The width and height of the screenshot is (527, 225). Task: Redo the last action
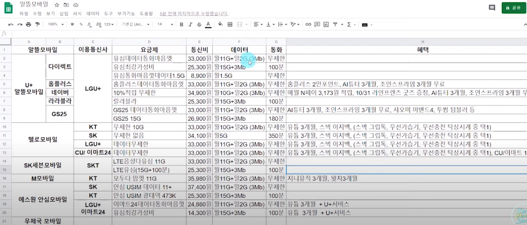20,25
